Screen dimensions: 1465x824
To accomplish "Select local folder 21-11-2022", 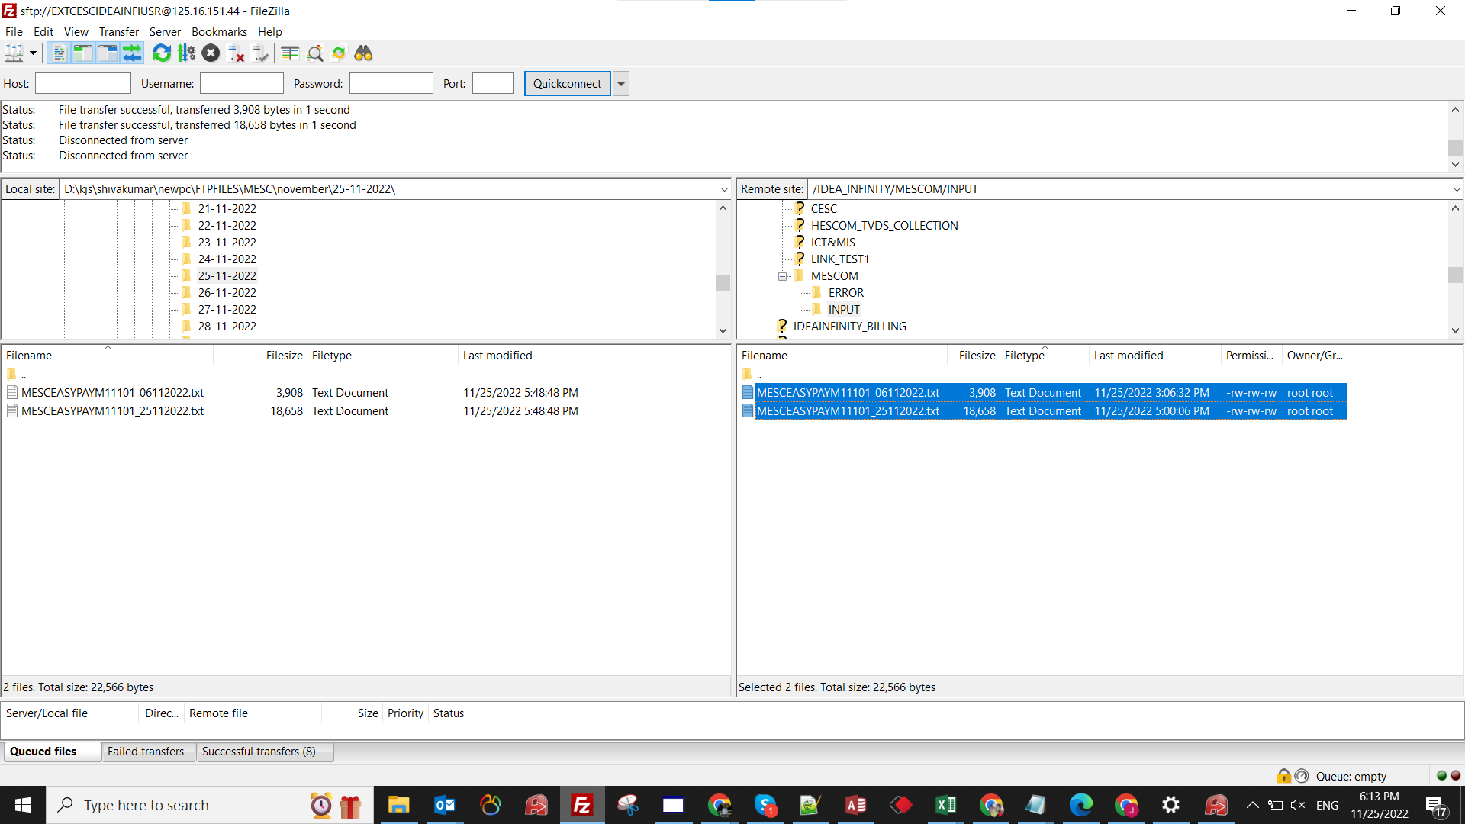I will pos(227,209).
